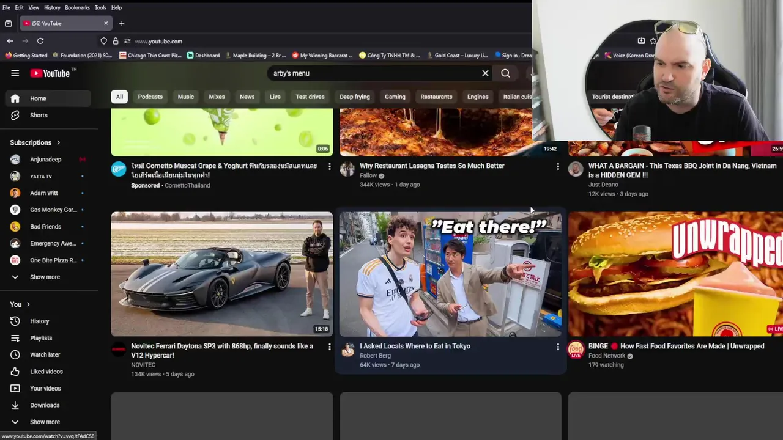This screenshot has height=440, width=783.
Task: Open Liked videos in the sidebar
Action: 48,372
